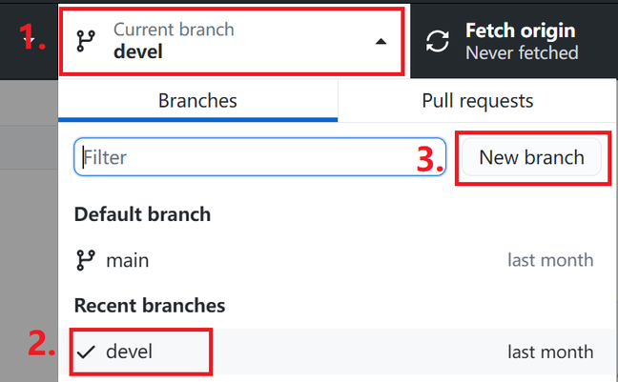The height and width of the screenshot is (382, 618).
Task: Check out the main default branch
Action: click(x=338, y=260)
